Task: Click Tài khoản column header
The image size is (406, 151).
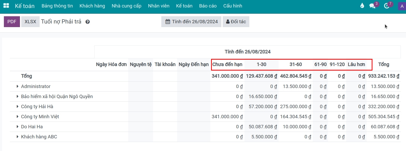Action: click(165, 64)
